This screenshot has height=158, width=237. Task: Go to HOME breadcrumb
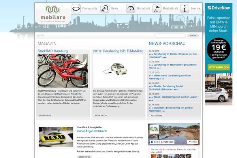coord(41,36)
